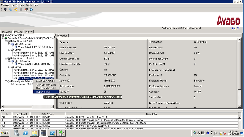Sort the log by Error Level header

(x=21, y=114)
